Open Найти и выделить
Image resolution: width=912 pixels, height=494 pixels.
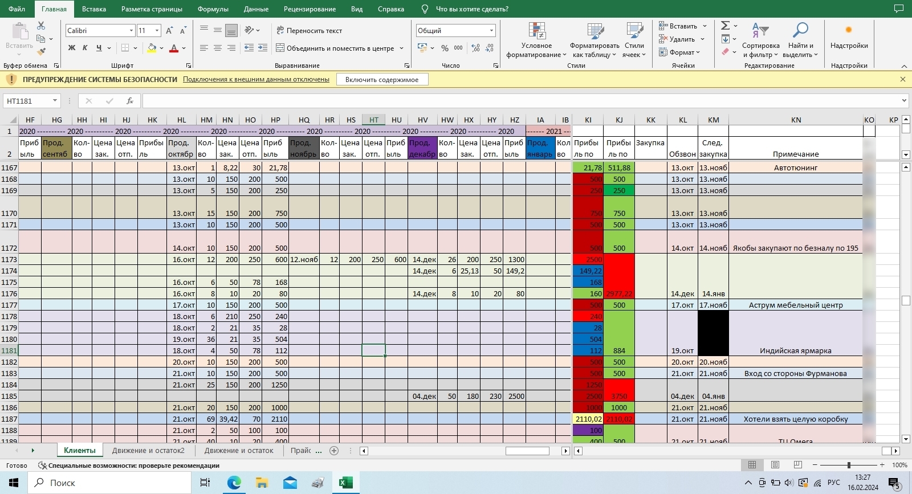click(x=800, y=40)
